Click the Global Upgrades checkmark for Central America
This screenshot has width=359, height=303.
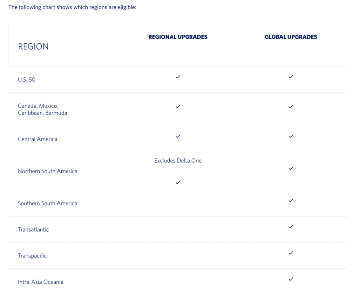(291, 136)
